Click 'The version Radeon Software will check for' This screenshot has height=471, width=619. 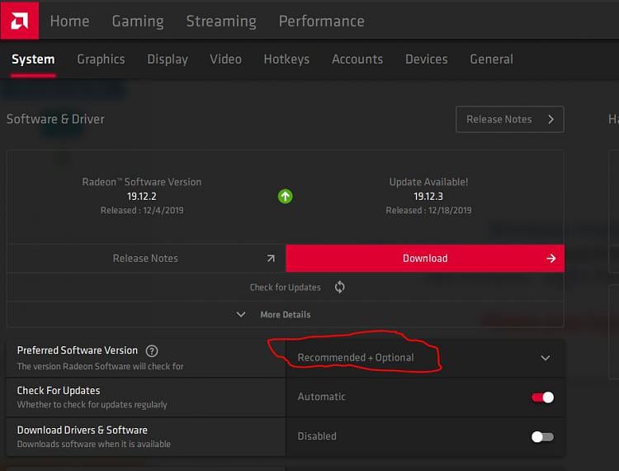tap(100, 366)
